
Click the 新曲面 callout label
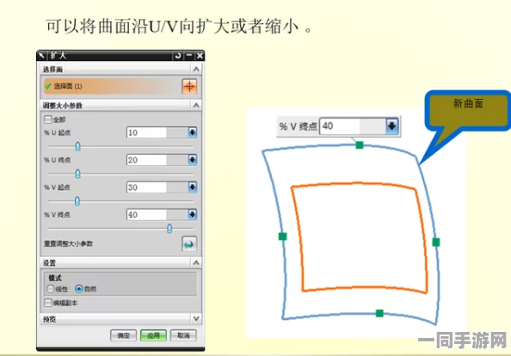468,103
